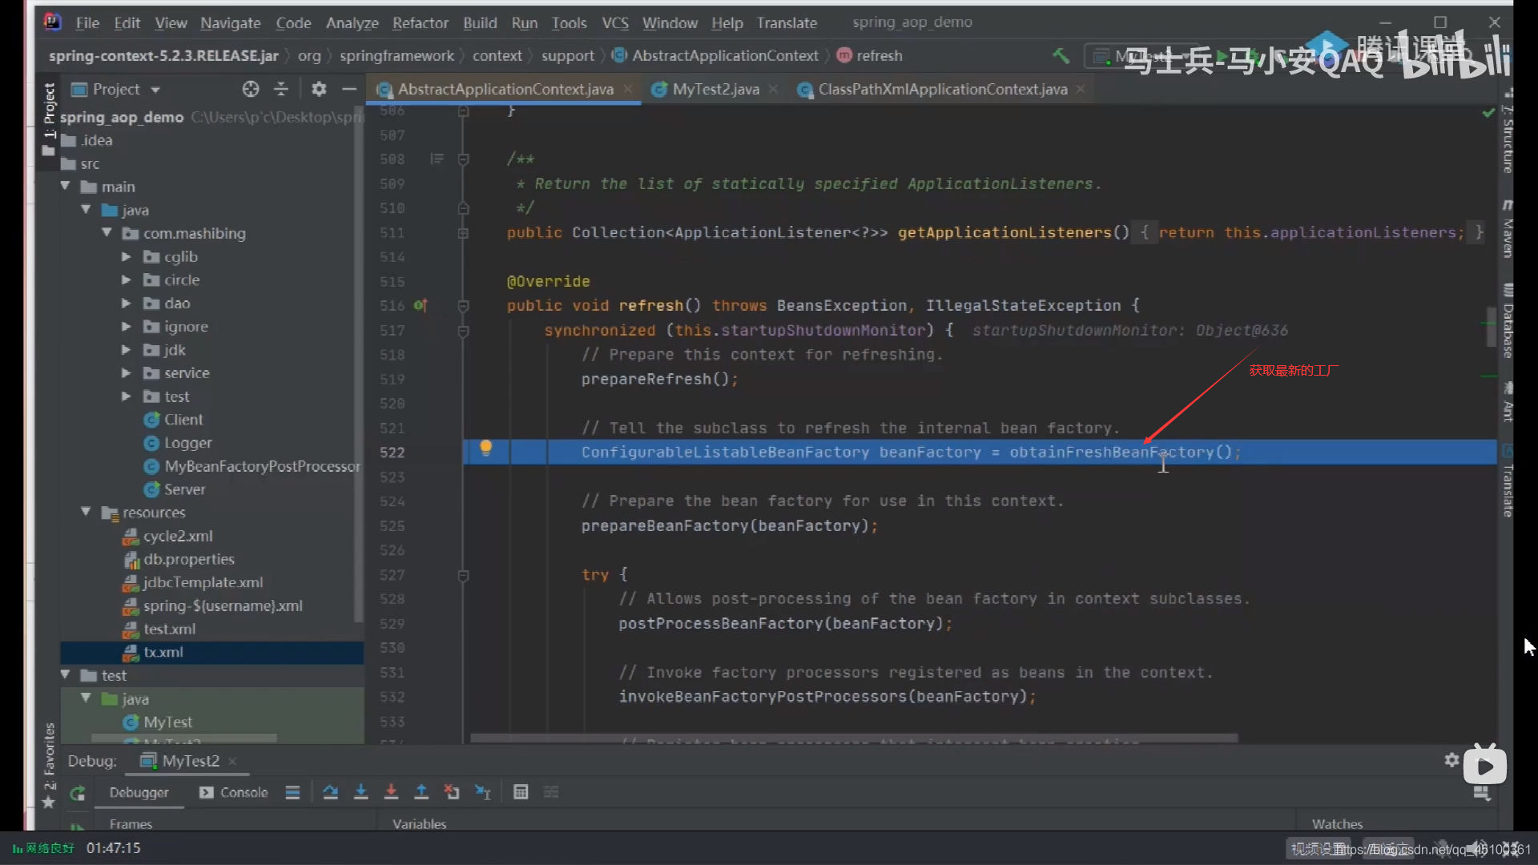Screen dimensions: 1538x865
Task: Open the Project view dropdown
Action: coord(155,90)
